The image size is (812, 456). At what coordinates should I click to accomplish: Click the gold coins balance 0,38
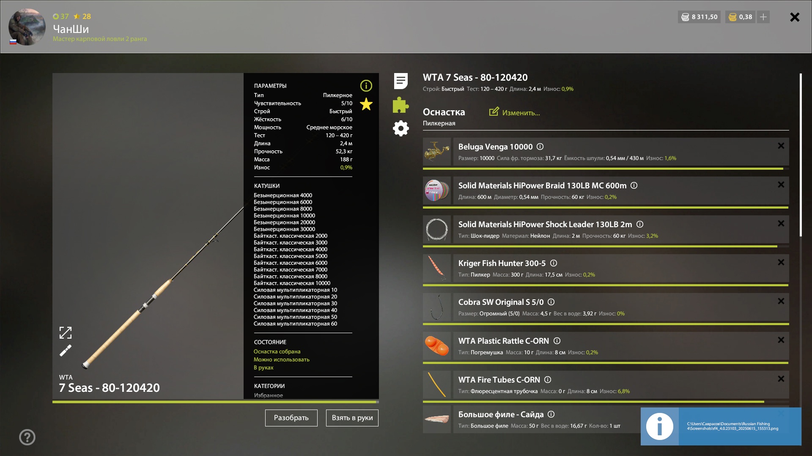(740, 17)
